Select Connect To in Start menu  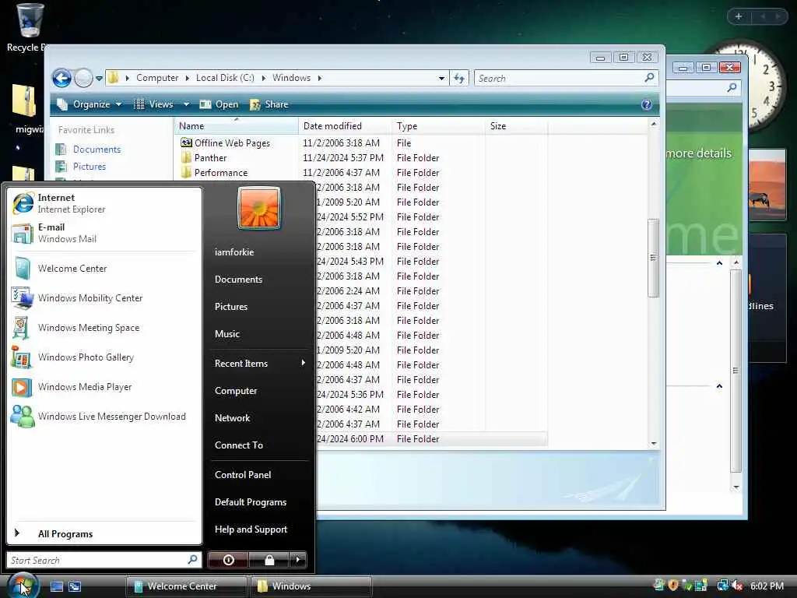[259, 445]
